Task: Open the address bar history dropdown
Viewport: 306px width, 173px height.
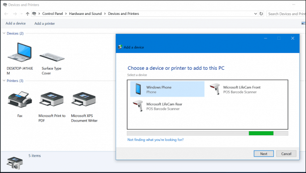Action: [255, 14]
